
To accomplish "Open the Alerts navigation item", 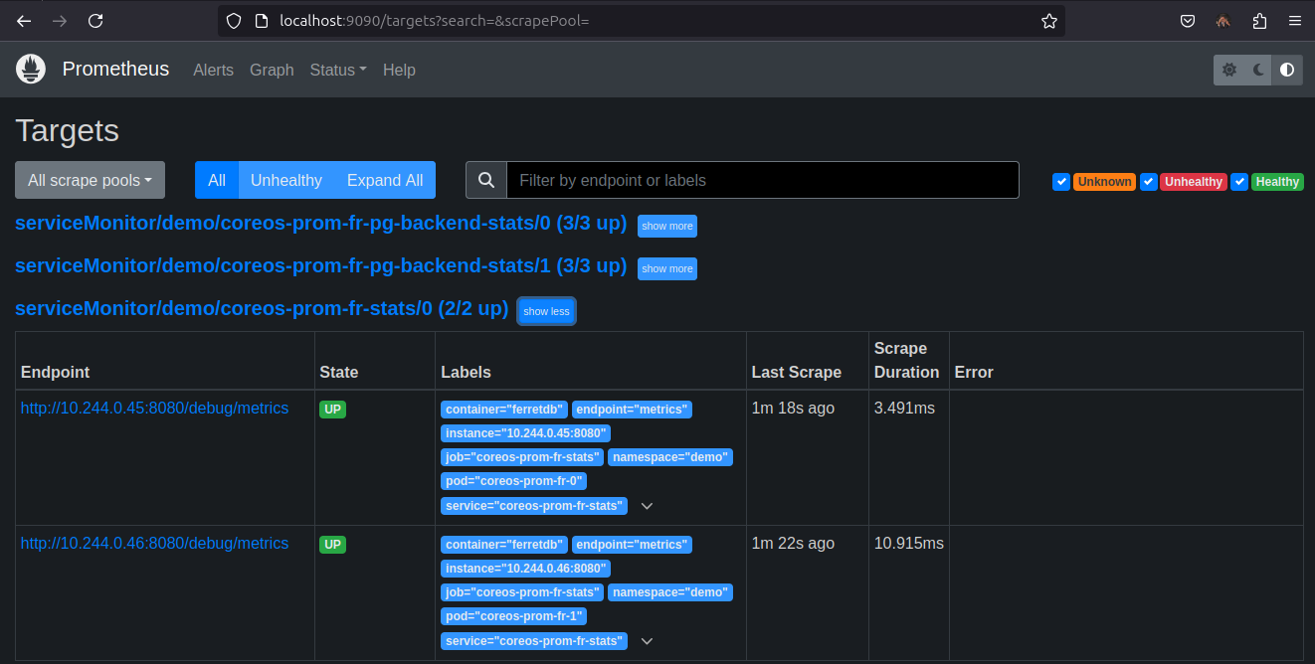I will [x=213, y=70].
